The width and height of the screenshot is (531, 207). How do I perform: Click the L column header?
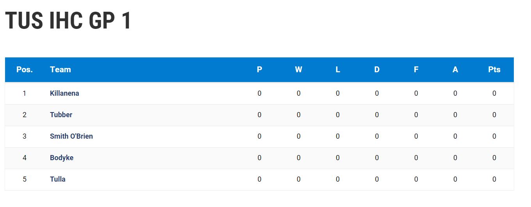point(338,70)
